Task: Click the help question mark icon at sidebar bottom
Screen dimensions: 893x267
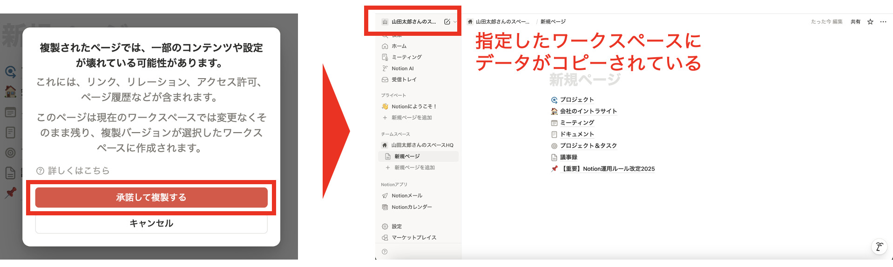Action: point(385,252)
